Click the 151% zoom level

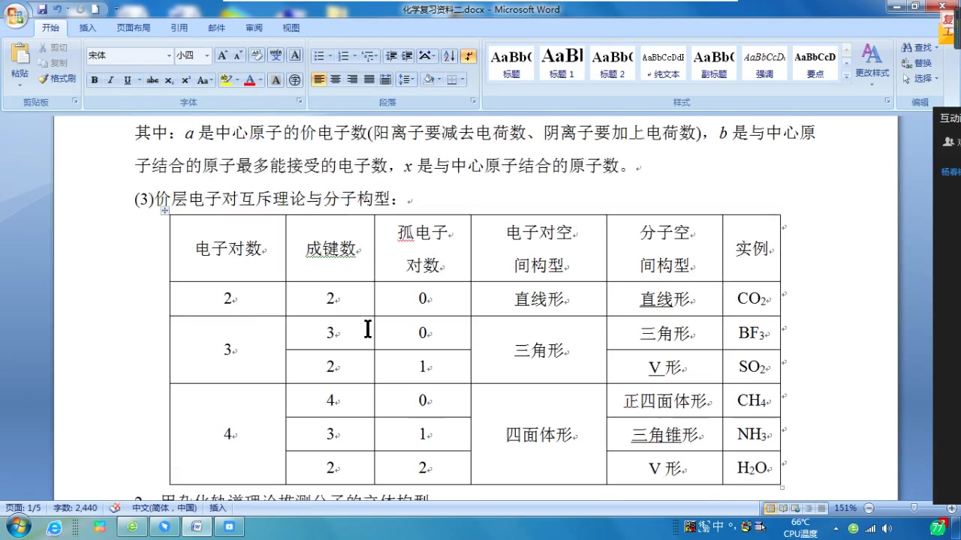tap(845, 508)
